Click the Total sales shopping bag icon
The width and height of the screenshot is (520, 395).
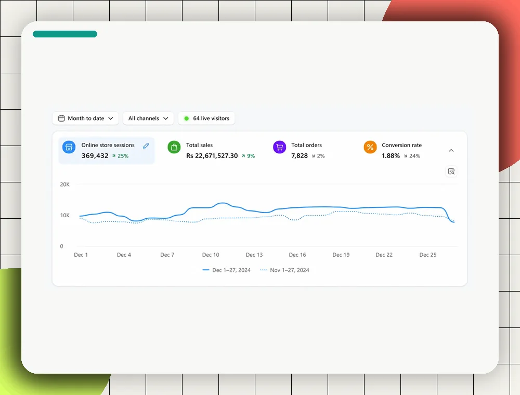[174, 147]
